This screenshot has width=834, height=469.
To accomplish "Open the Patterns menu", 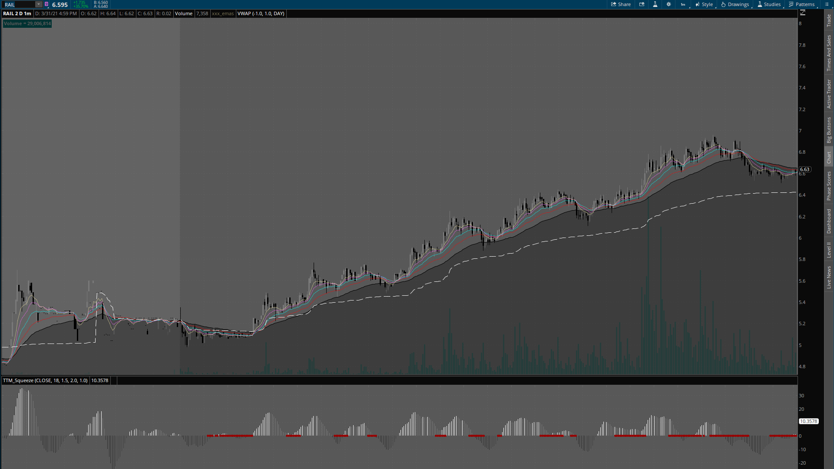I will (802, 4).
